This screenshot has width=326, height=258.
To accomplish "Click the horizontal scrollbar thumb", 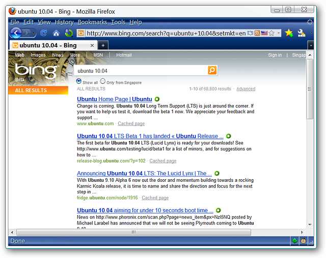I will point(133,232).
